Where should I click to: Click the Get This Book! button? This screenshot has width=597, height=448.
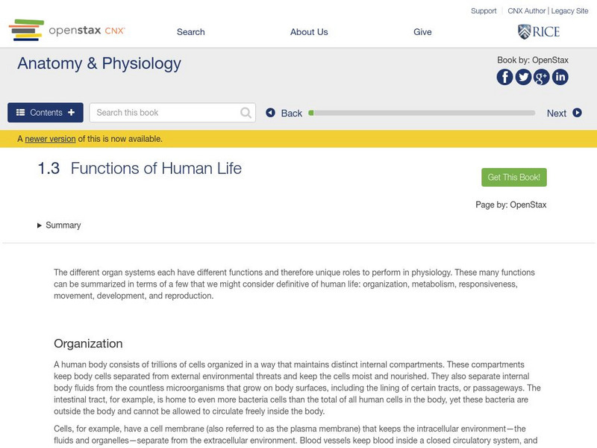tap(514, 177)
